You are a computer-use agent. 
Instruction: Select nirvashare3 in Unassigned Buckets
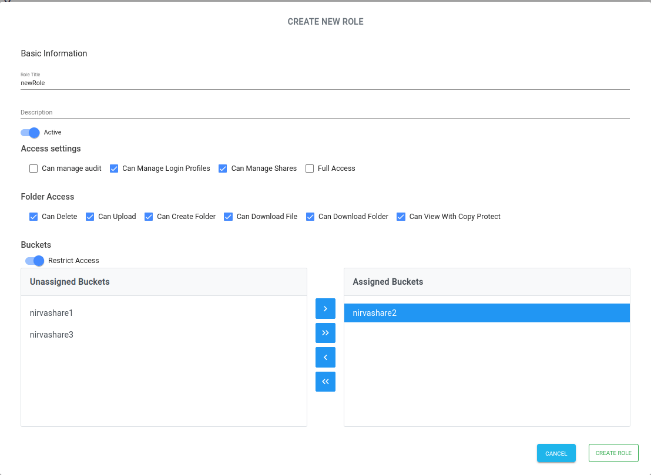51,335
